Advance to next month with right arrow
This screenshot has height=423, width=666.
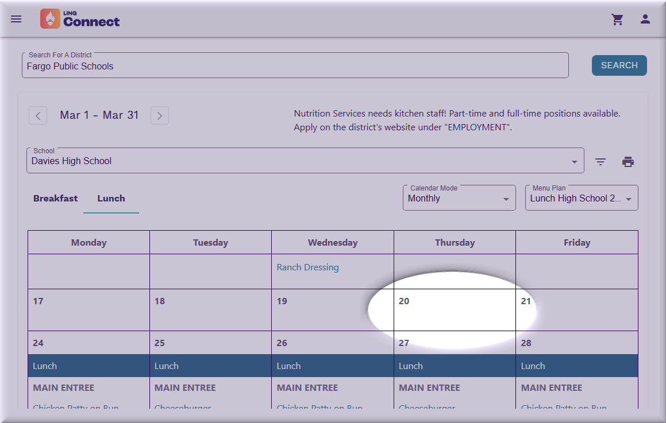[x=160, y=115]
